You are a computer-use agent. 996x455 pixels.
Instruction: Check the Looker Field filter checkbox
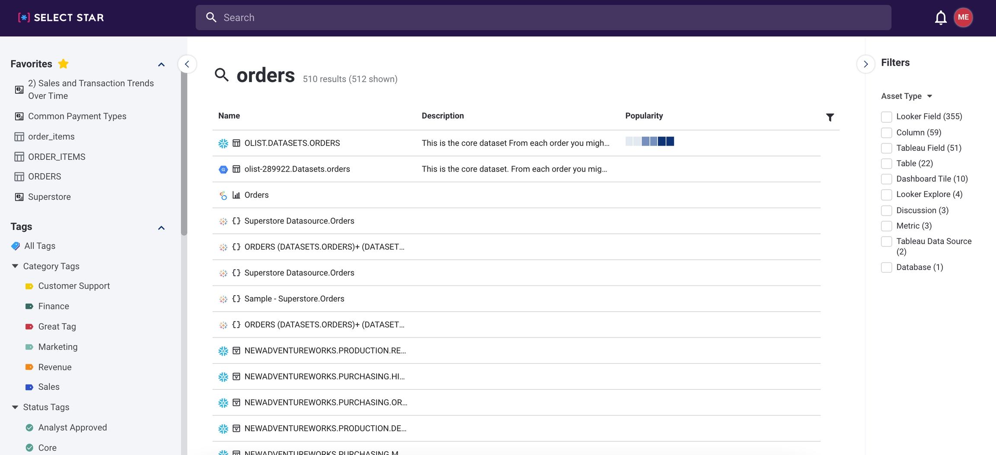[886, 117]
